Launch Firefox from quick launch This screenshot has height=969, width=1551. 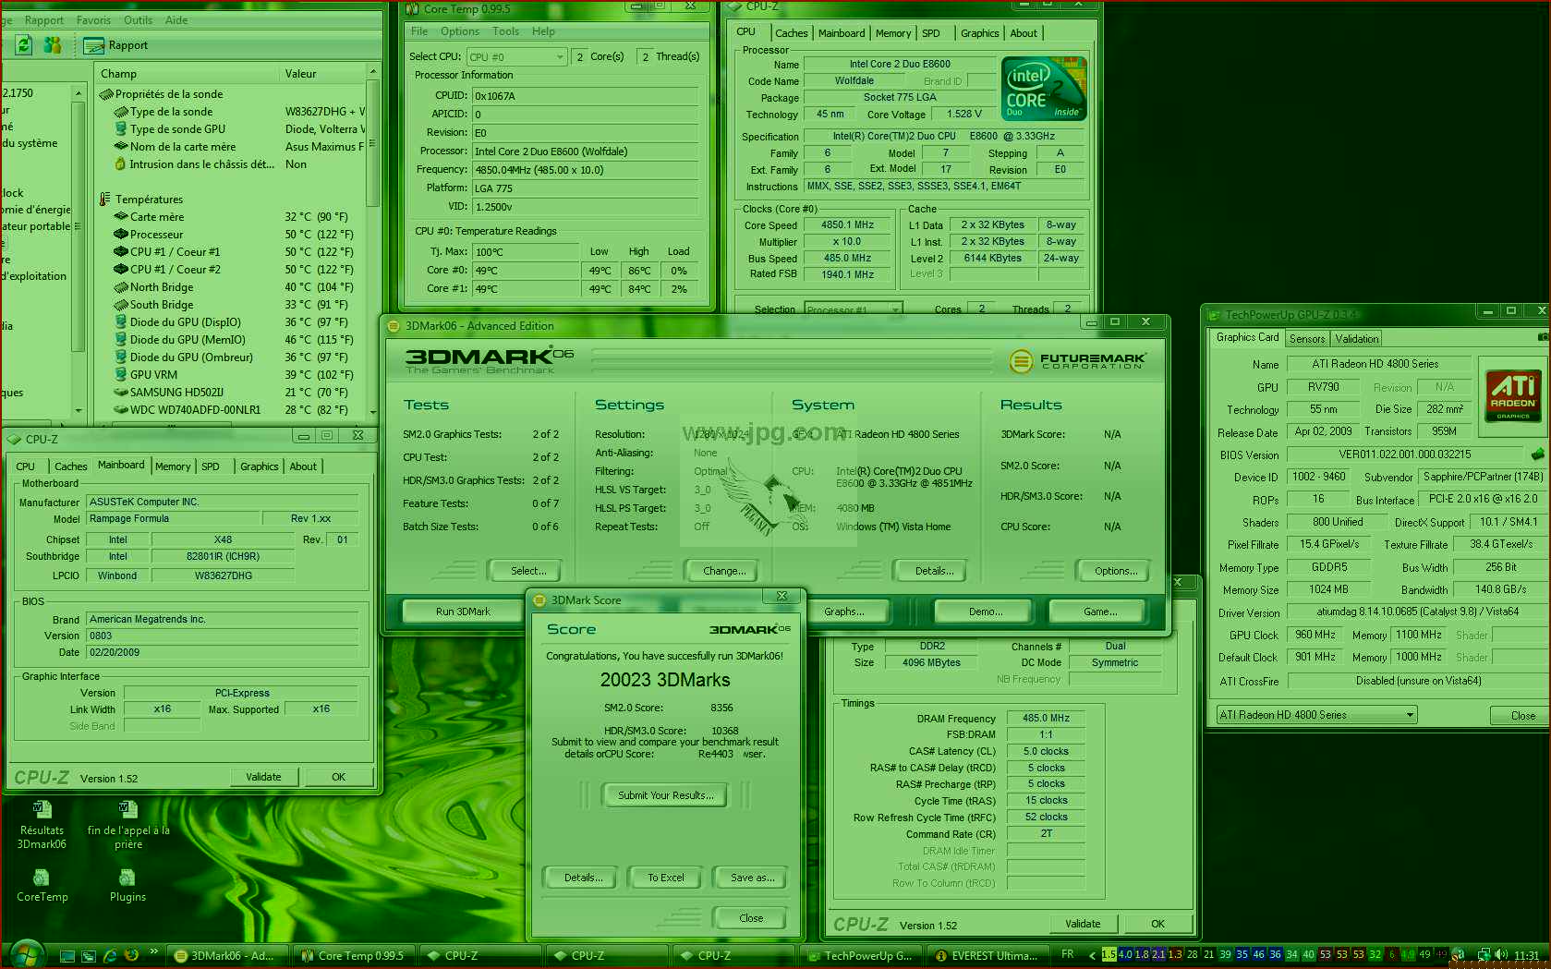point(131,955)
